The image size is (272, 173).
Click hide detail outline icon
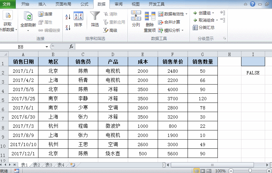pos(223,20)
